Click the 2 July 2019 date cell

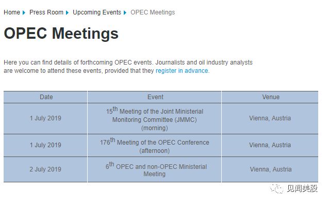point(45,169)
